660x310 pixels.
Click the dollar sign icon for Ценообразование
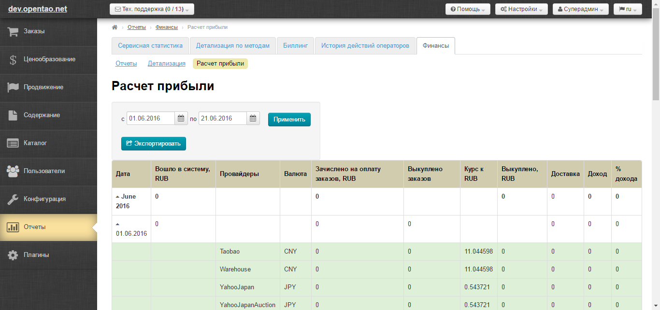pos(13,59)
